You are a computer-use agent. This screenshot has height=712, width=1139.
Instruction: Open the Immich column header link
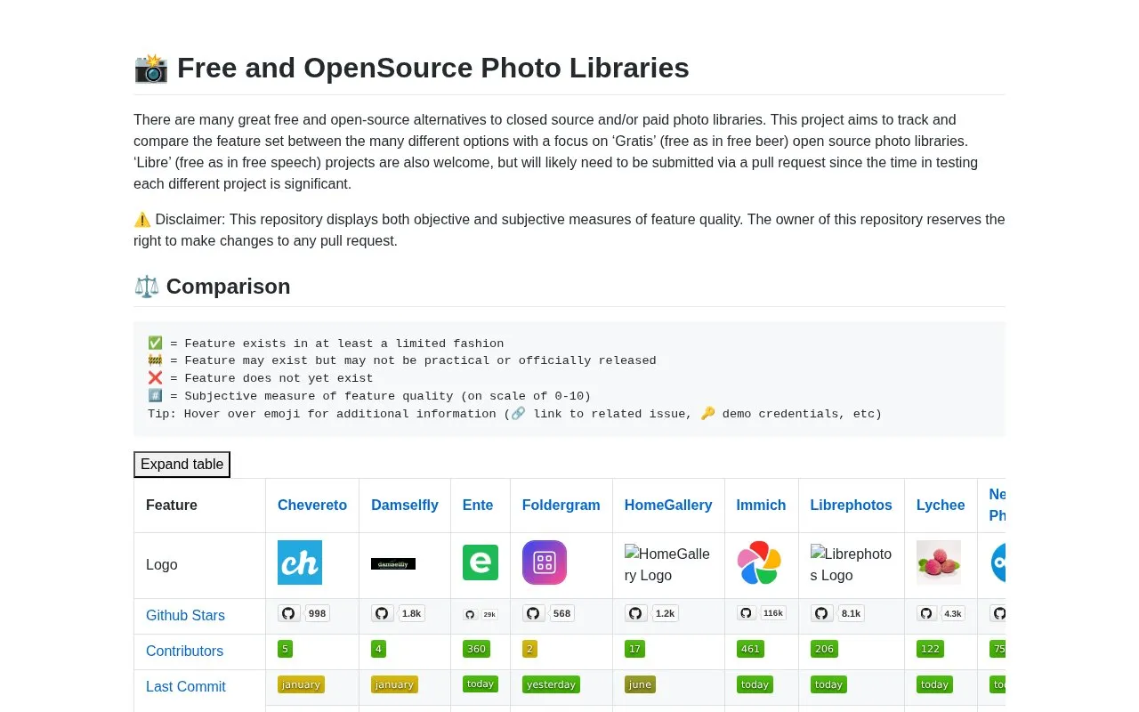tap(762, 505)
